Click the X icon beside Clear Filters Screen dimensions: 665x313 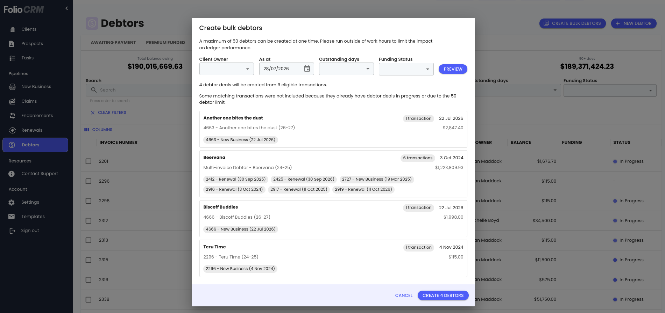93,113
